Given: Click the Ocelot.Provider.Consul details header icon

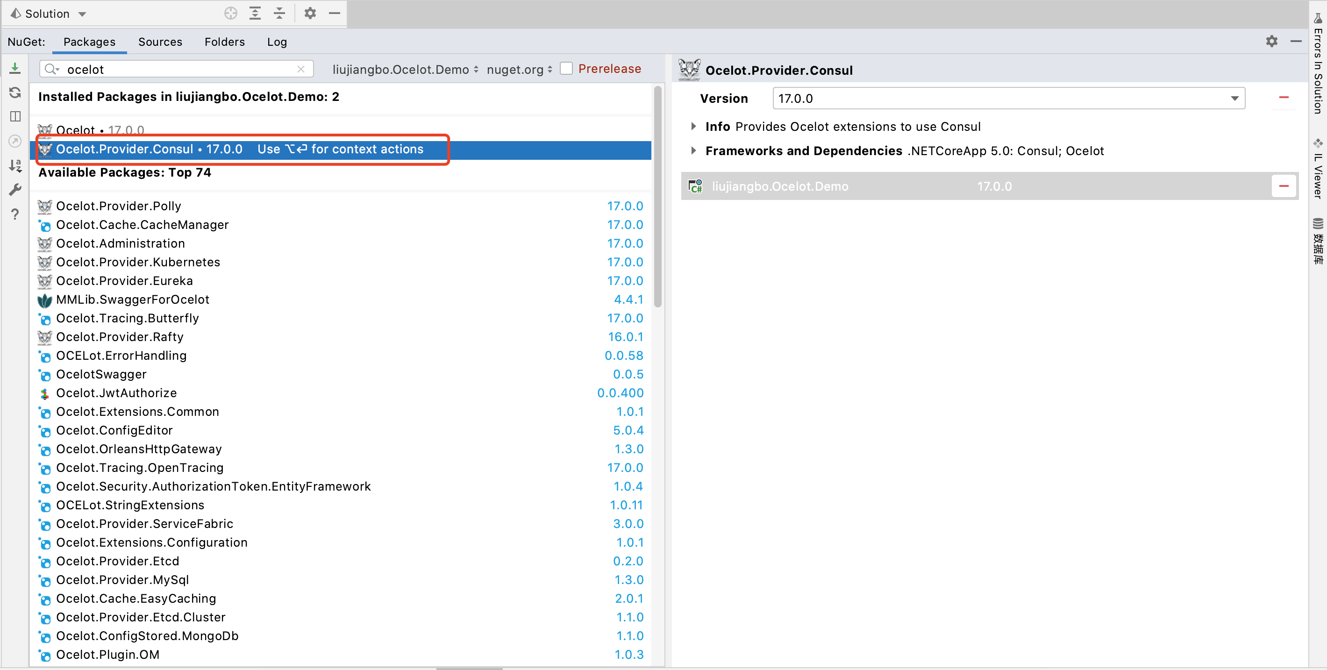Looking at the screenshot, I should coord(689,70).
